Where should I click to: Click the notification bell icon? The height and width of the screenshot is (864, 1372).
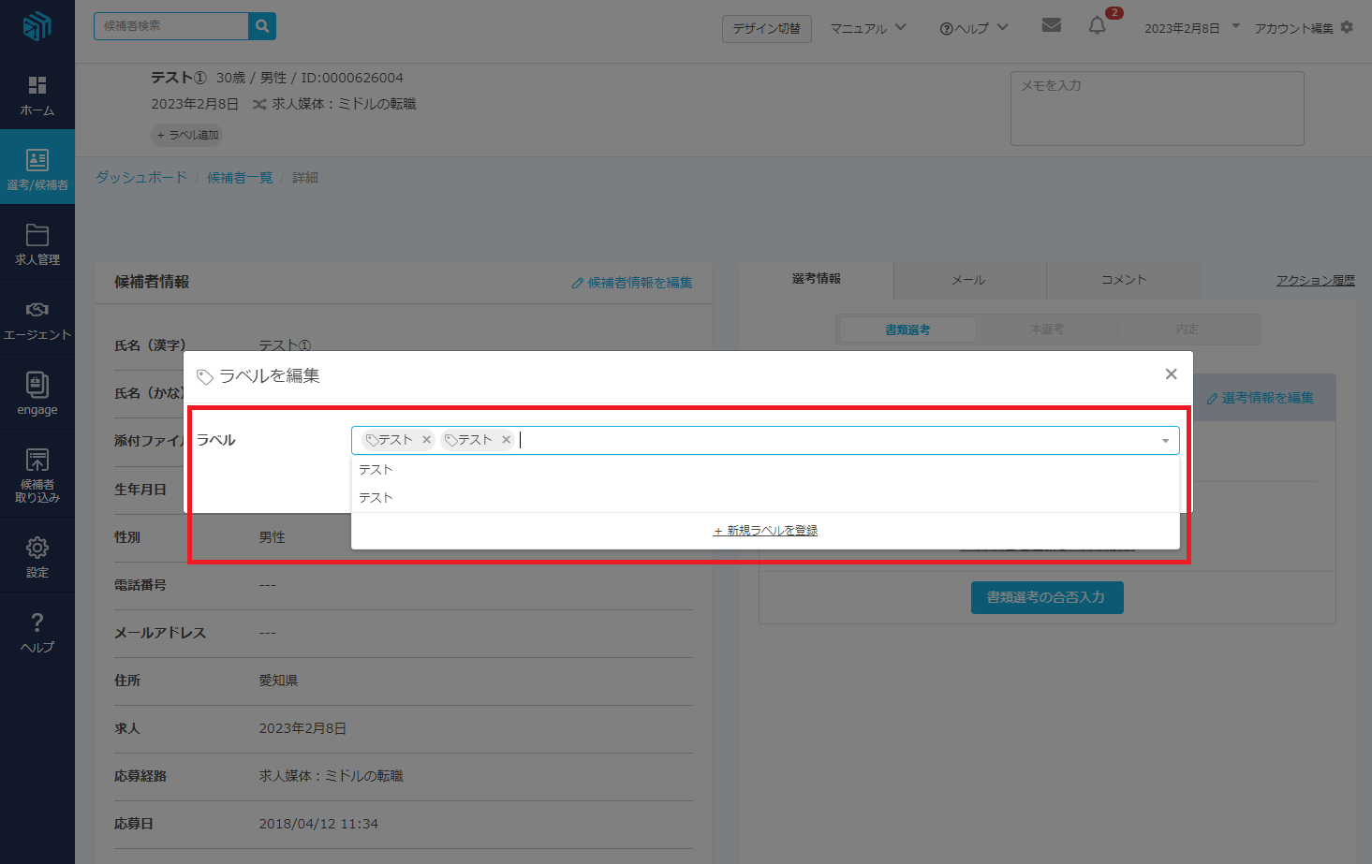(1097, 26)
